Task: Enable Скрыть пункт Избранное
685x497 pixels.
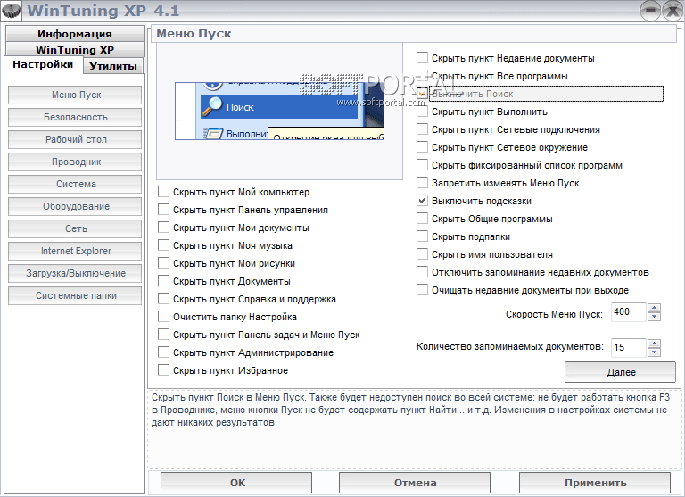Action: (163, 370)
